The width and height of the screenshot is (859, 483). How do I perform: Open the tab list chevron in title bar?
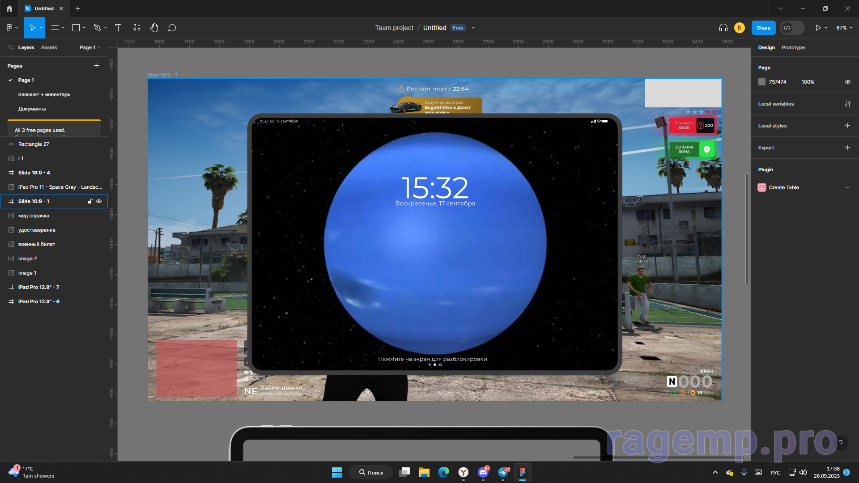click(781, 8)
